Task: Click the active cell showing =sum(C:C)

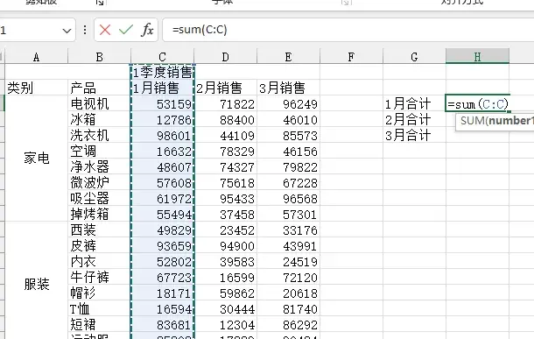Action: [x=477, y=103]
